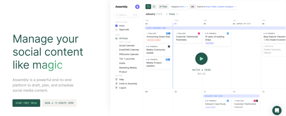Image resolution: width=286 pixels, height=116 pixels.
Task: Open 10 years of building Stripe card
Action: click(x=217, y=38)
